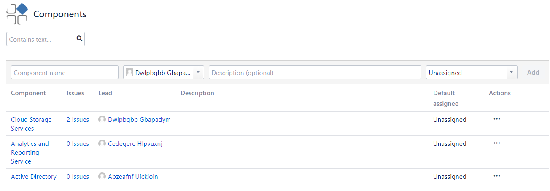Open Cedegere Hlpvuxnj lead profile
Screen dimensions: 550x191
click(x=135, y=144)
